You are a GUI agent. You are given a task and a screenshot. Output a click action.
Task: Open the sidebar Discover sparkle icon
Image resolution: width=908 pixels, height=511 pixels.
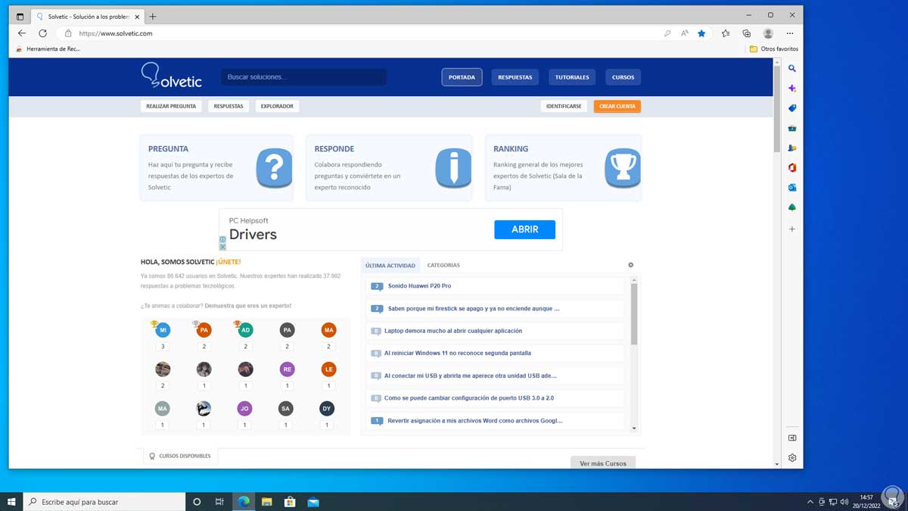(x=792, y=89)
